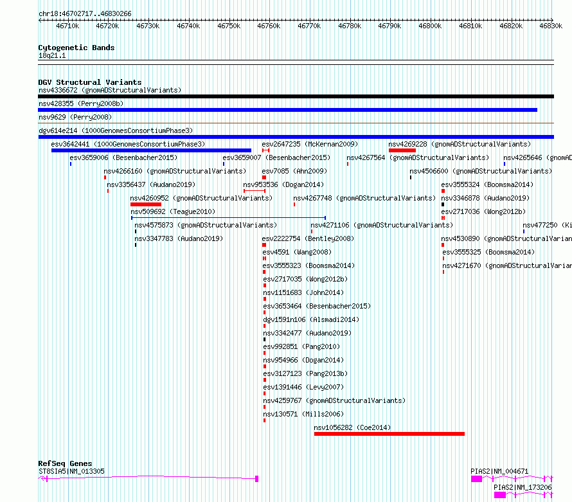This screenshot has height=502, width=572.
Task: Click the esv3642441 blue variant bar
Action: click(152, 150)
